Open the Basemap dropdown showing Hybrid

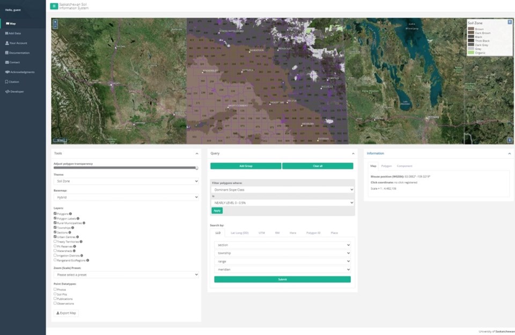point(126,197)
